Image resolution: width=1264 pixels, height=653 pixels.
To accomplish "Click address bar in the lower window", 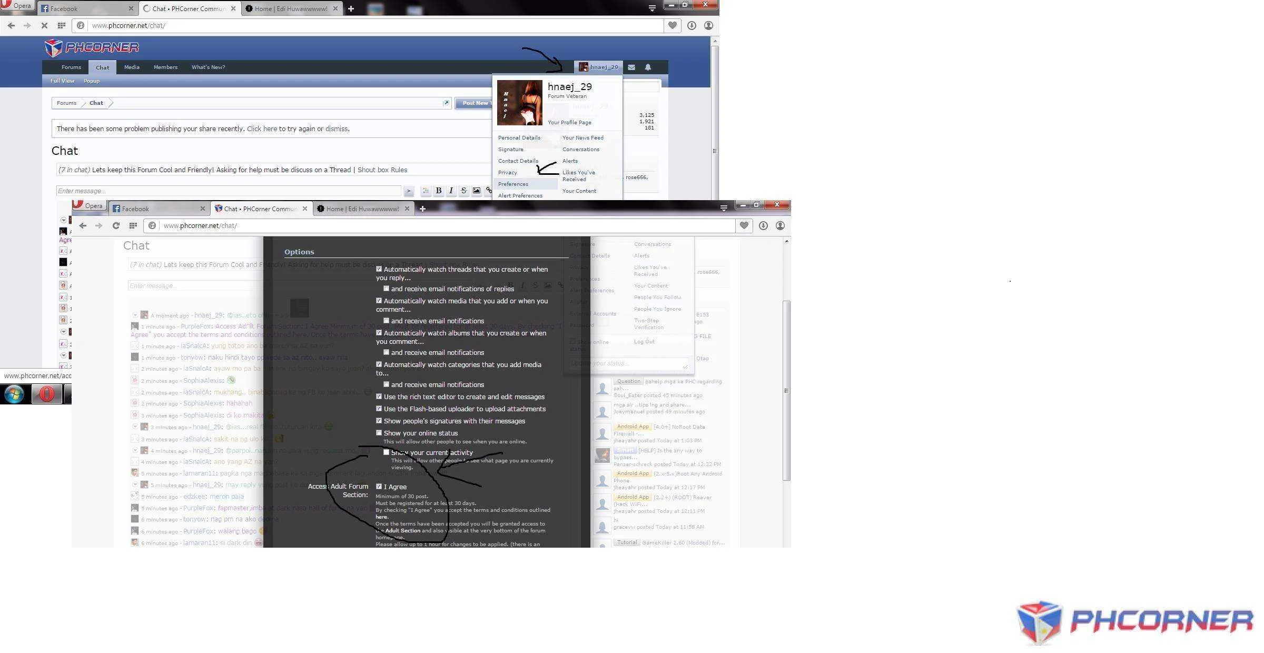I will tap(440, 225).
